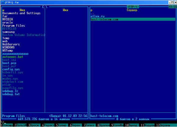Select the pagefile.sys file
Screen dimensions: 177x127
[13, 88]
